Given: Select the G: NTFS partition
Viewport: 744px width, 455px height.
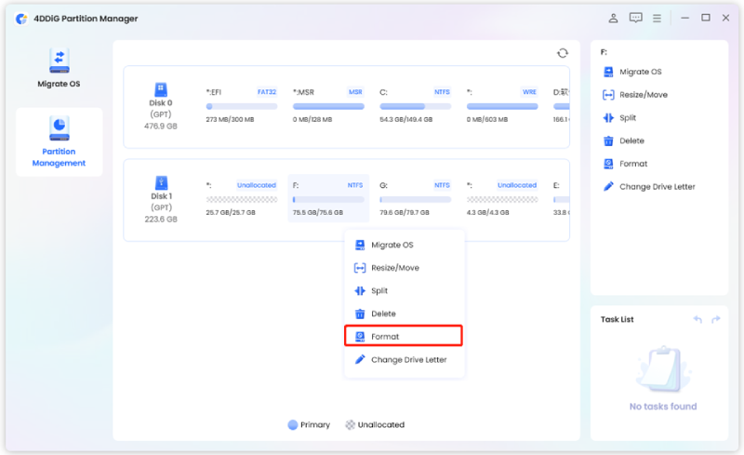Looking at the screenshot, I should tap(415, 198).
